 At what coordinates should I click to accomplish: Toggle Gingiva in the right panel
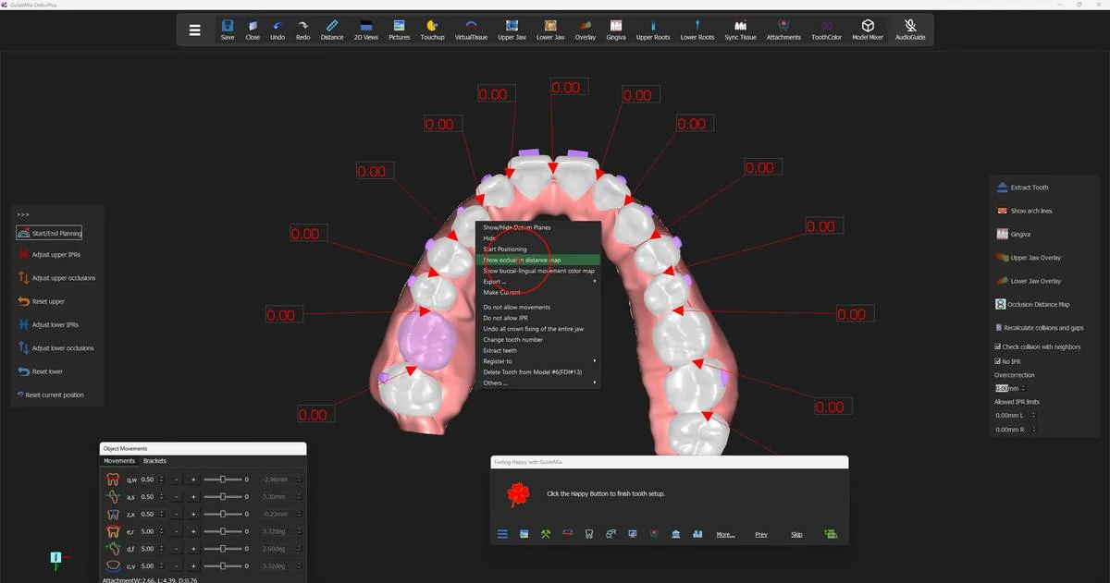[x=1012, y=235]
